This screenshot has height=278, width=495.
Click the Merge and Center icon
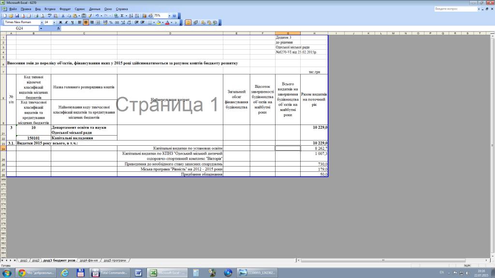(x=98, y=22)
